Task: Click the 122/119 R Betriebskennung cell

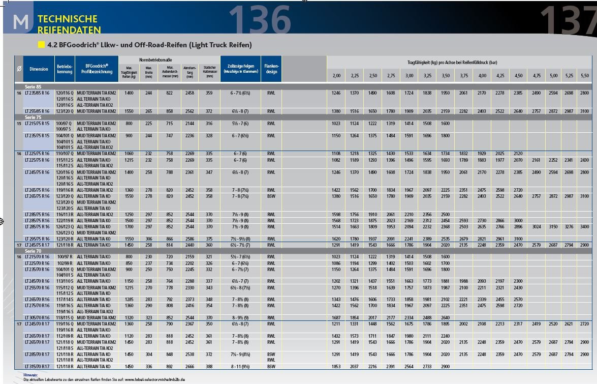Action: tap(65, 221)
